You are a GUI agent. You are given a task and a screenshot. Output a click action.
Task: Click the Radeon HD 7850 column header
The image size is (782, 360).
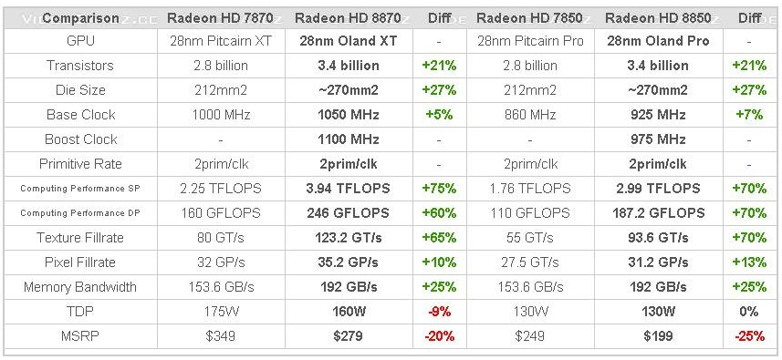click(x=529, y=18)
